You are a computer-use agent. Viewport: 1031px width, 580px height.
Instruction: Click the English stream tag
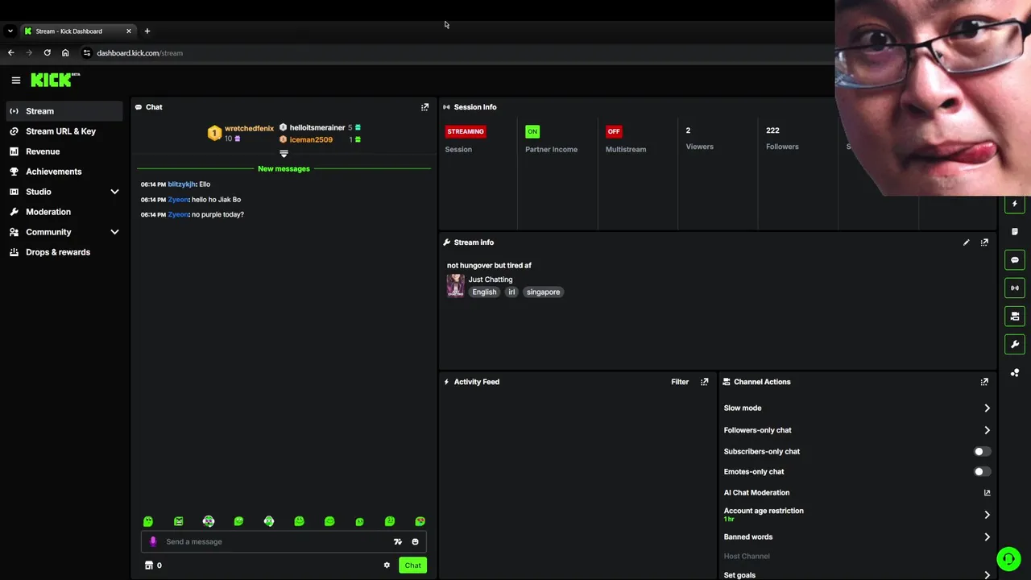click(x=484, y=292)
